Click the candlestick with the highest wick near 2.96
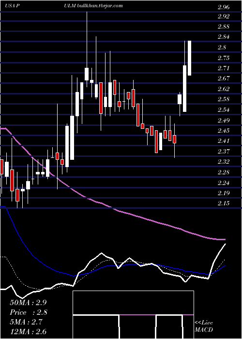 click(87, 74)
